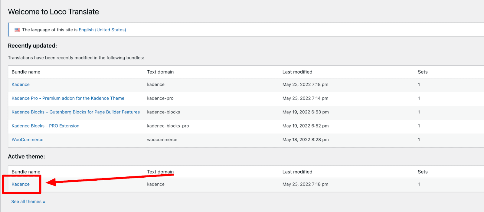The height and width of the screenshot is (212, 484).
Task: Click Text domain header in Active theme table
Action: pos(160,172)
